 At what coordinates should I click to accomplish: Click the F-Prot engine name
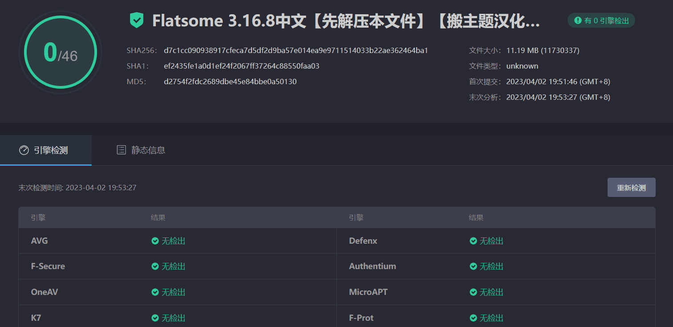click(x=361, y=318)
